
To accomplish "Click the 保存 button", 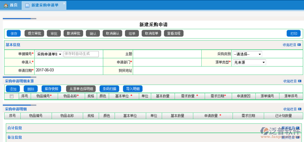I will [14, 34].
